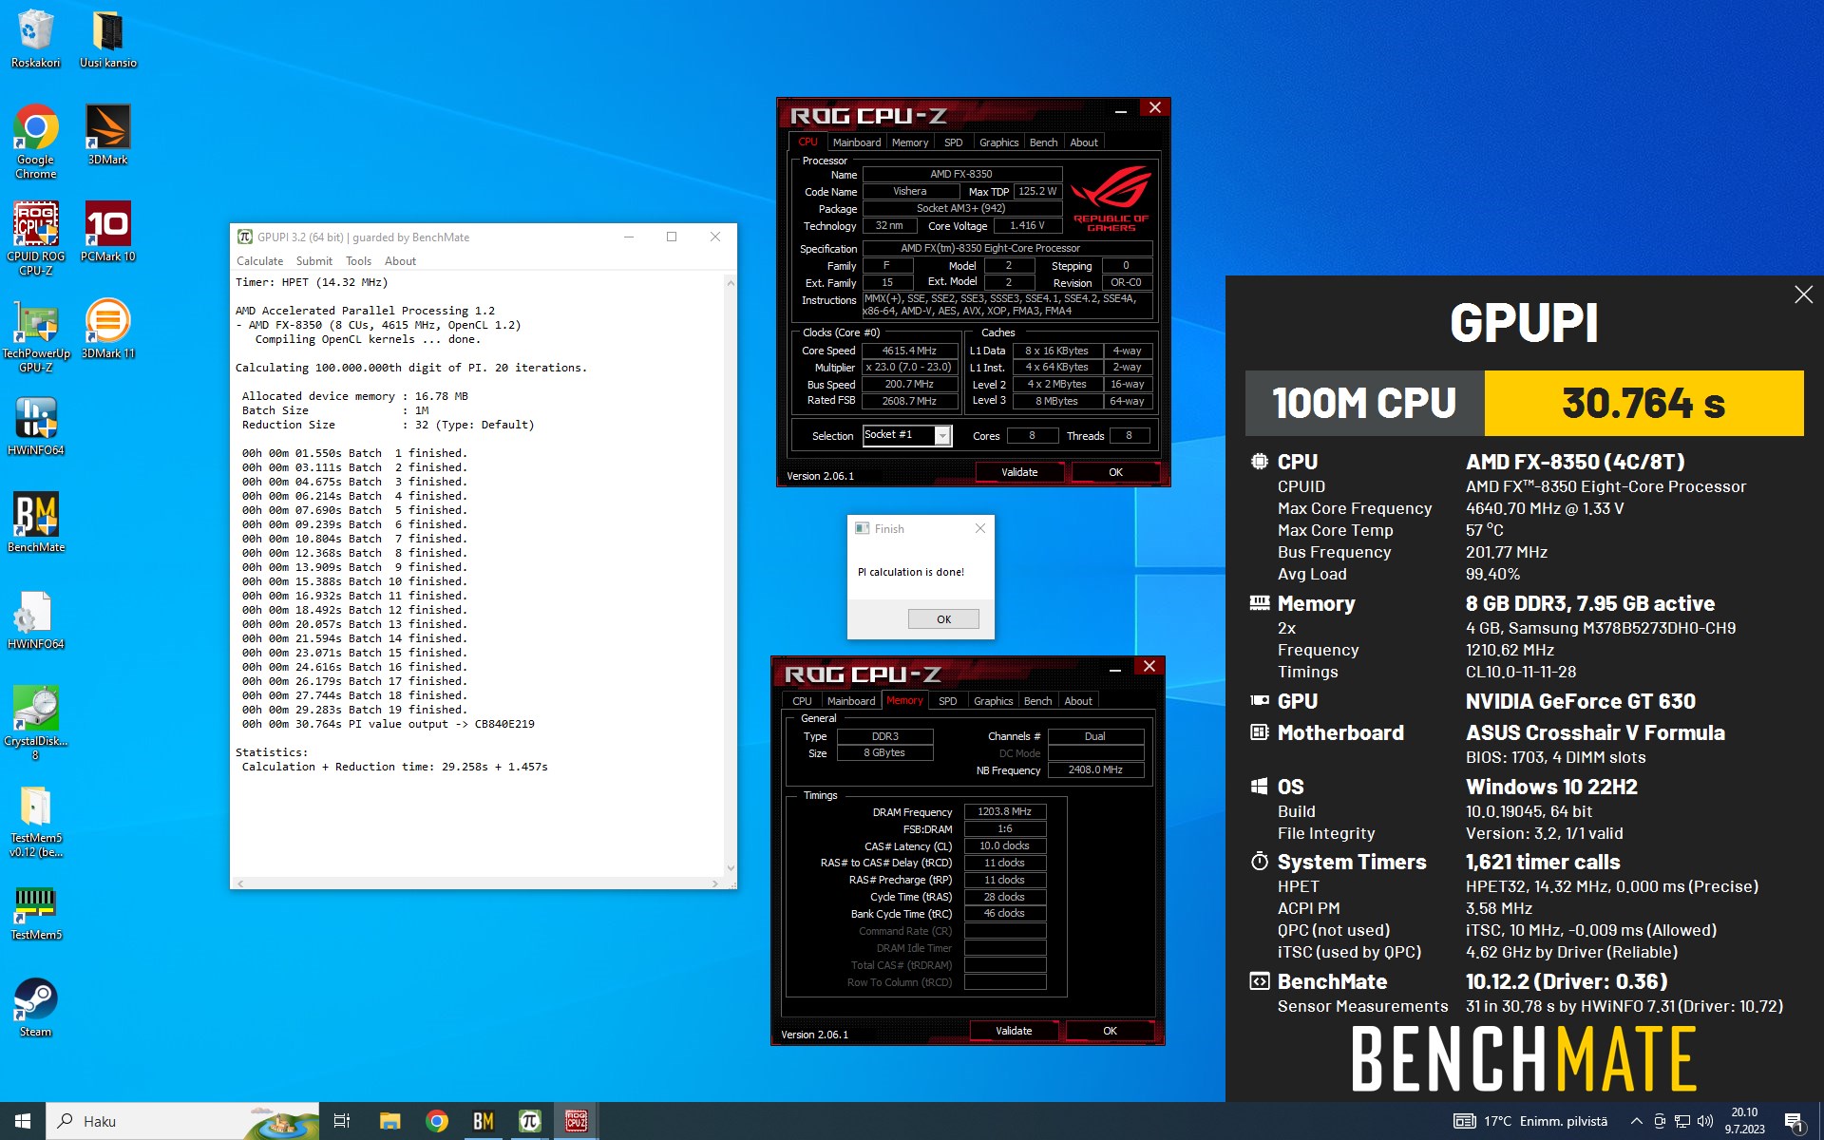This screenshot has width=1824, height=1140.
Task: Open CPUID ROG CPU-Z desktop shortcut
Action: click(35, 237)
